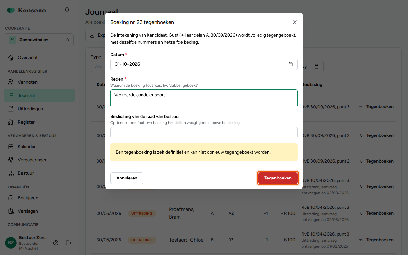Viewport: 408px width, 255px height.
Task: Click the Reden text area
Action: click(x=204, y=98)
